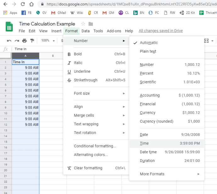217x194 pixels.
Task: Select Alternating colors option
Action: click(x=91, y=155)
